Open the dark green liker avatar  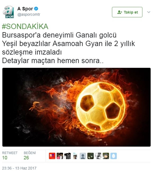[91, 156]
